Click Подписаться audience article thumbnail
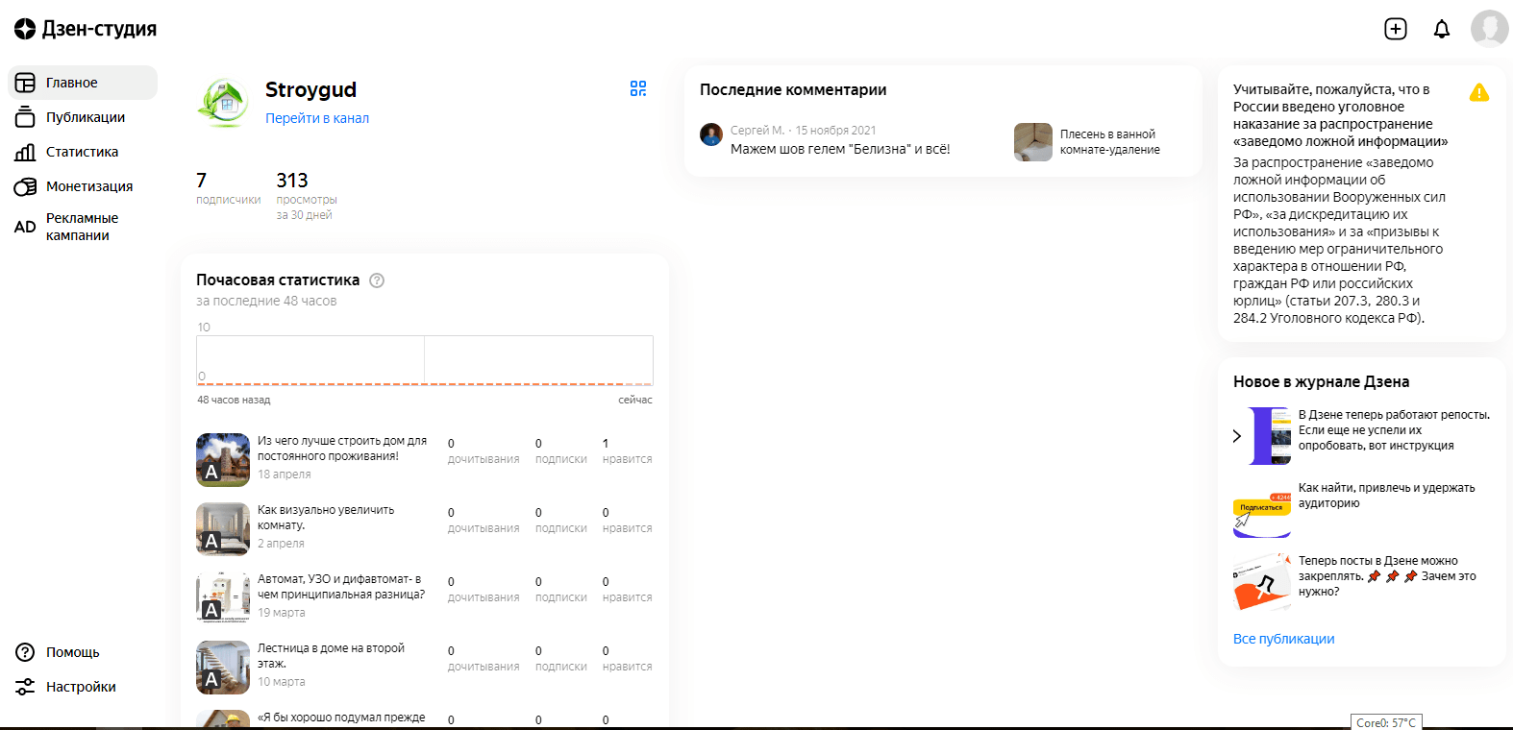 pos(1262,509)
